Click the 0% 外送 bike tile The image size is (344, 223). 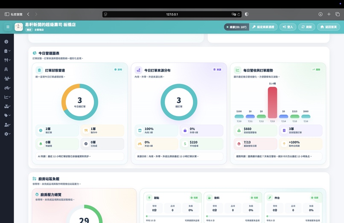coord(156,144)
